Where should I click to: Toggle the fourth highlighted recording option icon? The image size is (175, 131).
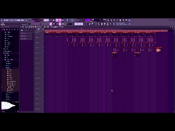tap(60, 20)
